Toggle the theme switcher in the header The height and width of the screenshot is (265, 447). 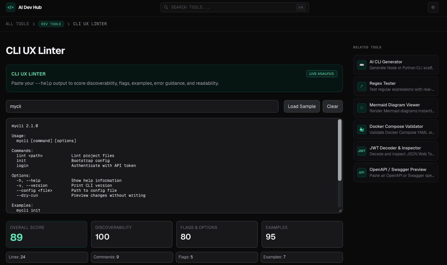[x=433, y=7]
